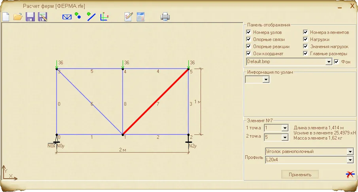Click Масса элемента 1,62 кг text
Viewport: 358px width, 192px height.
[318, 138]
